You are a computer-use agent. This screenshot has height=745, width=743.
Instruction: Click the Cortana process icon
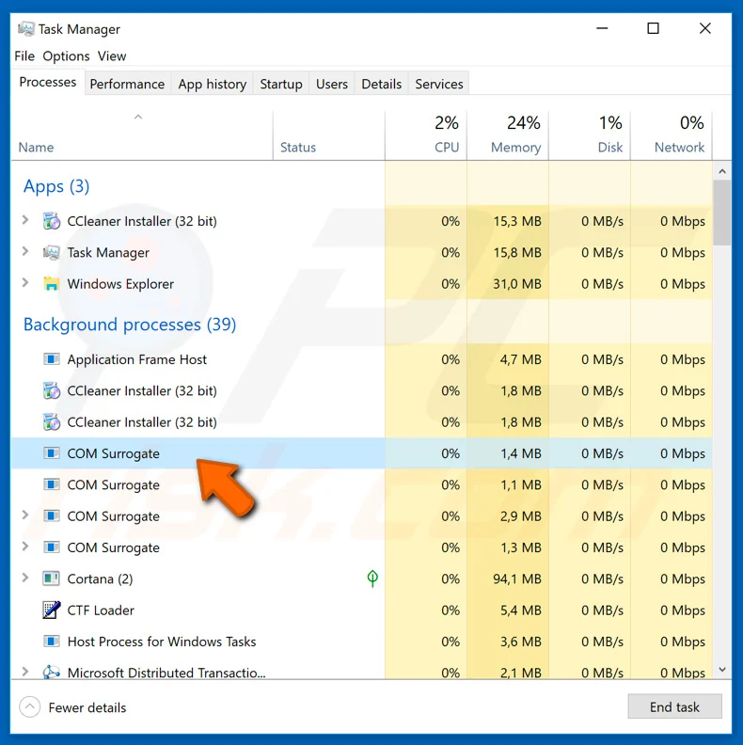coord(52,579)
